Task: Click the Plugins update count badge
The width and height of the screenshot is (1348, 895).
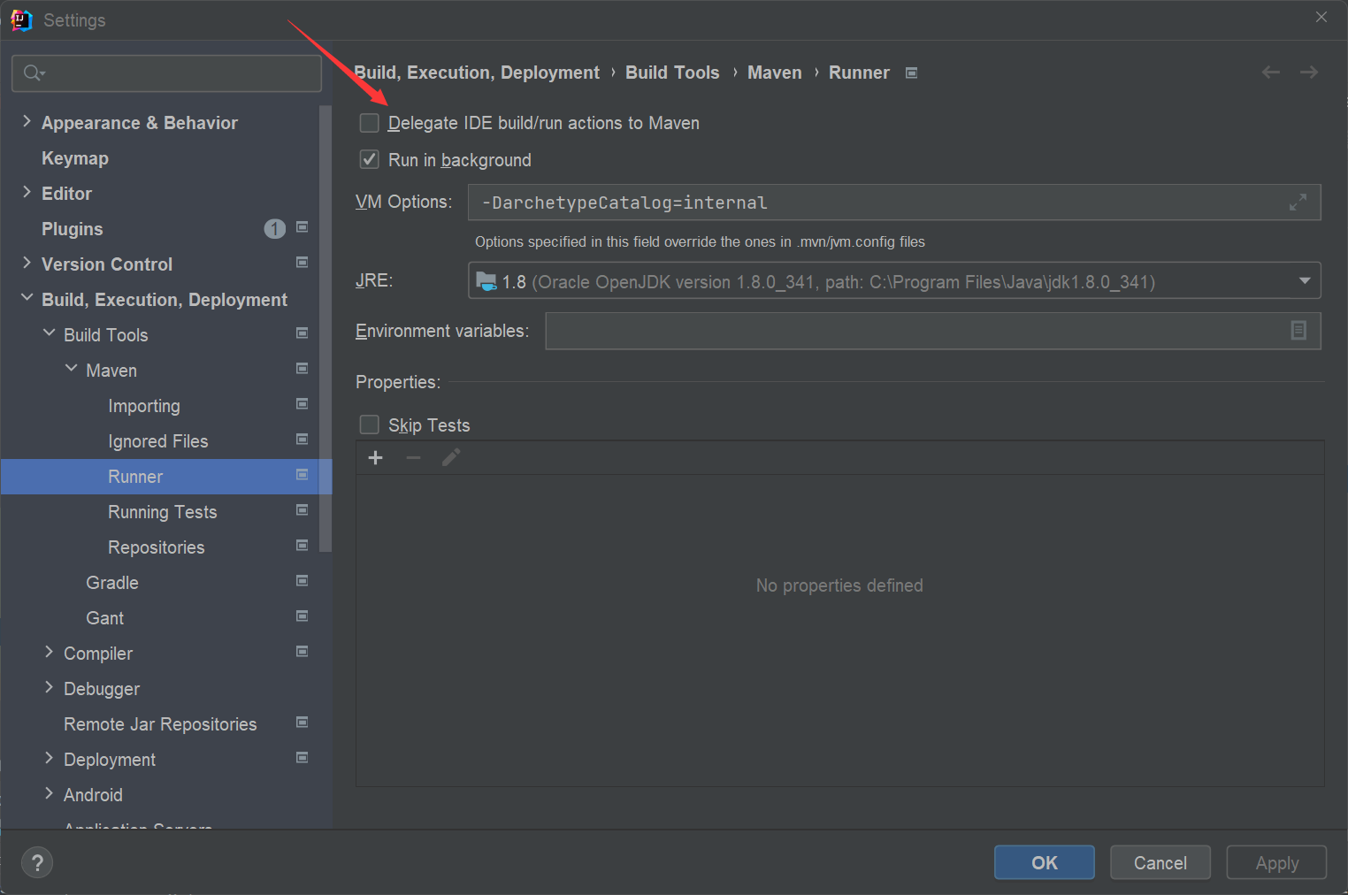Action: click(x=275, y=229)
